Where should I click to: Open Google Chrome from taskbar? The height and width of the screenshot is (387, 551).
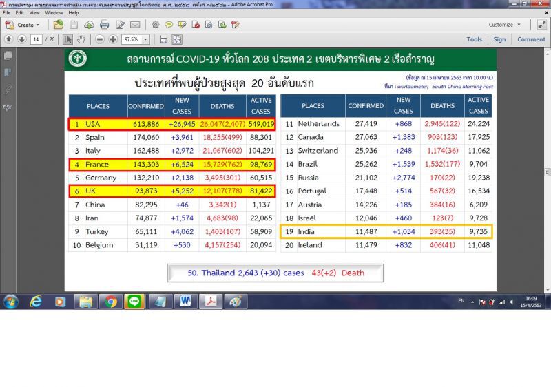point(111,302)
